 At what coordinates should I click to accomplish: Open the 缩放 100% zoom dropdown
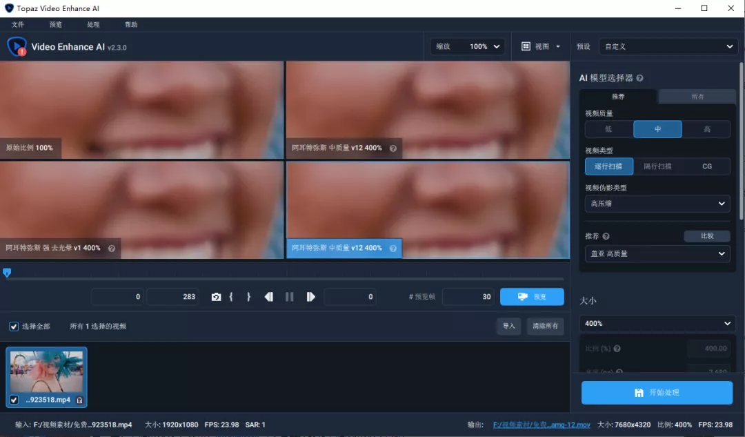pyautogui.click(x=468, y=46)
